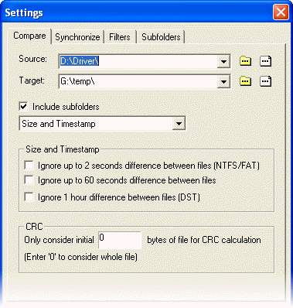The height and width of the screenshot is (308, 293).
Task: Expand the Size and Timestamp comparison dropdown
Action: [179, 124]
